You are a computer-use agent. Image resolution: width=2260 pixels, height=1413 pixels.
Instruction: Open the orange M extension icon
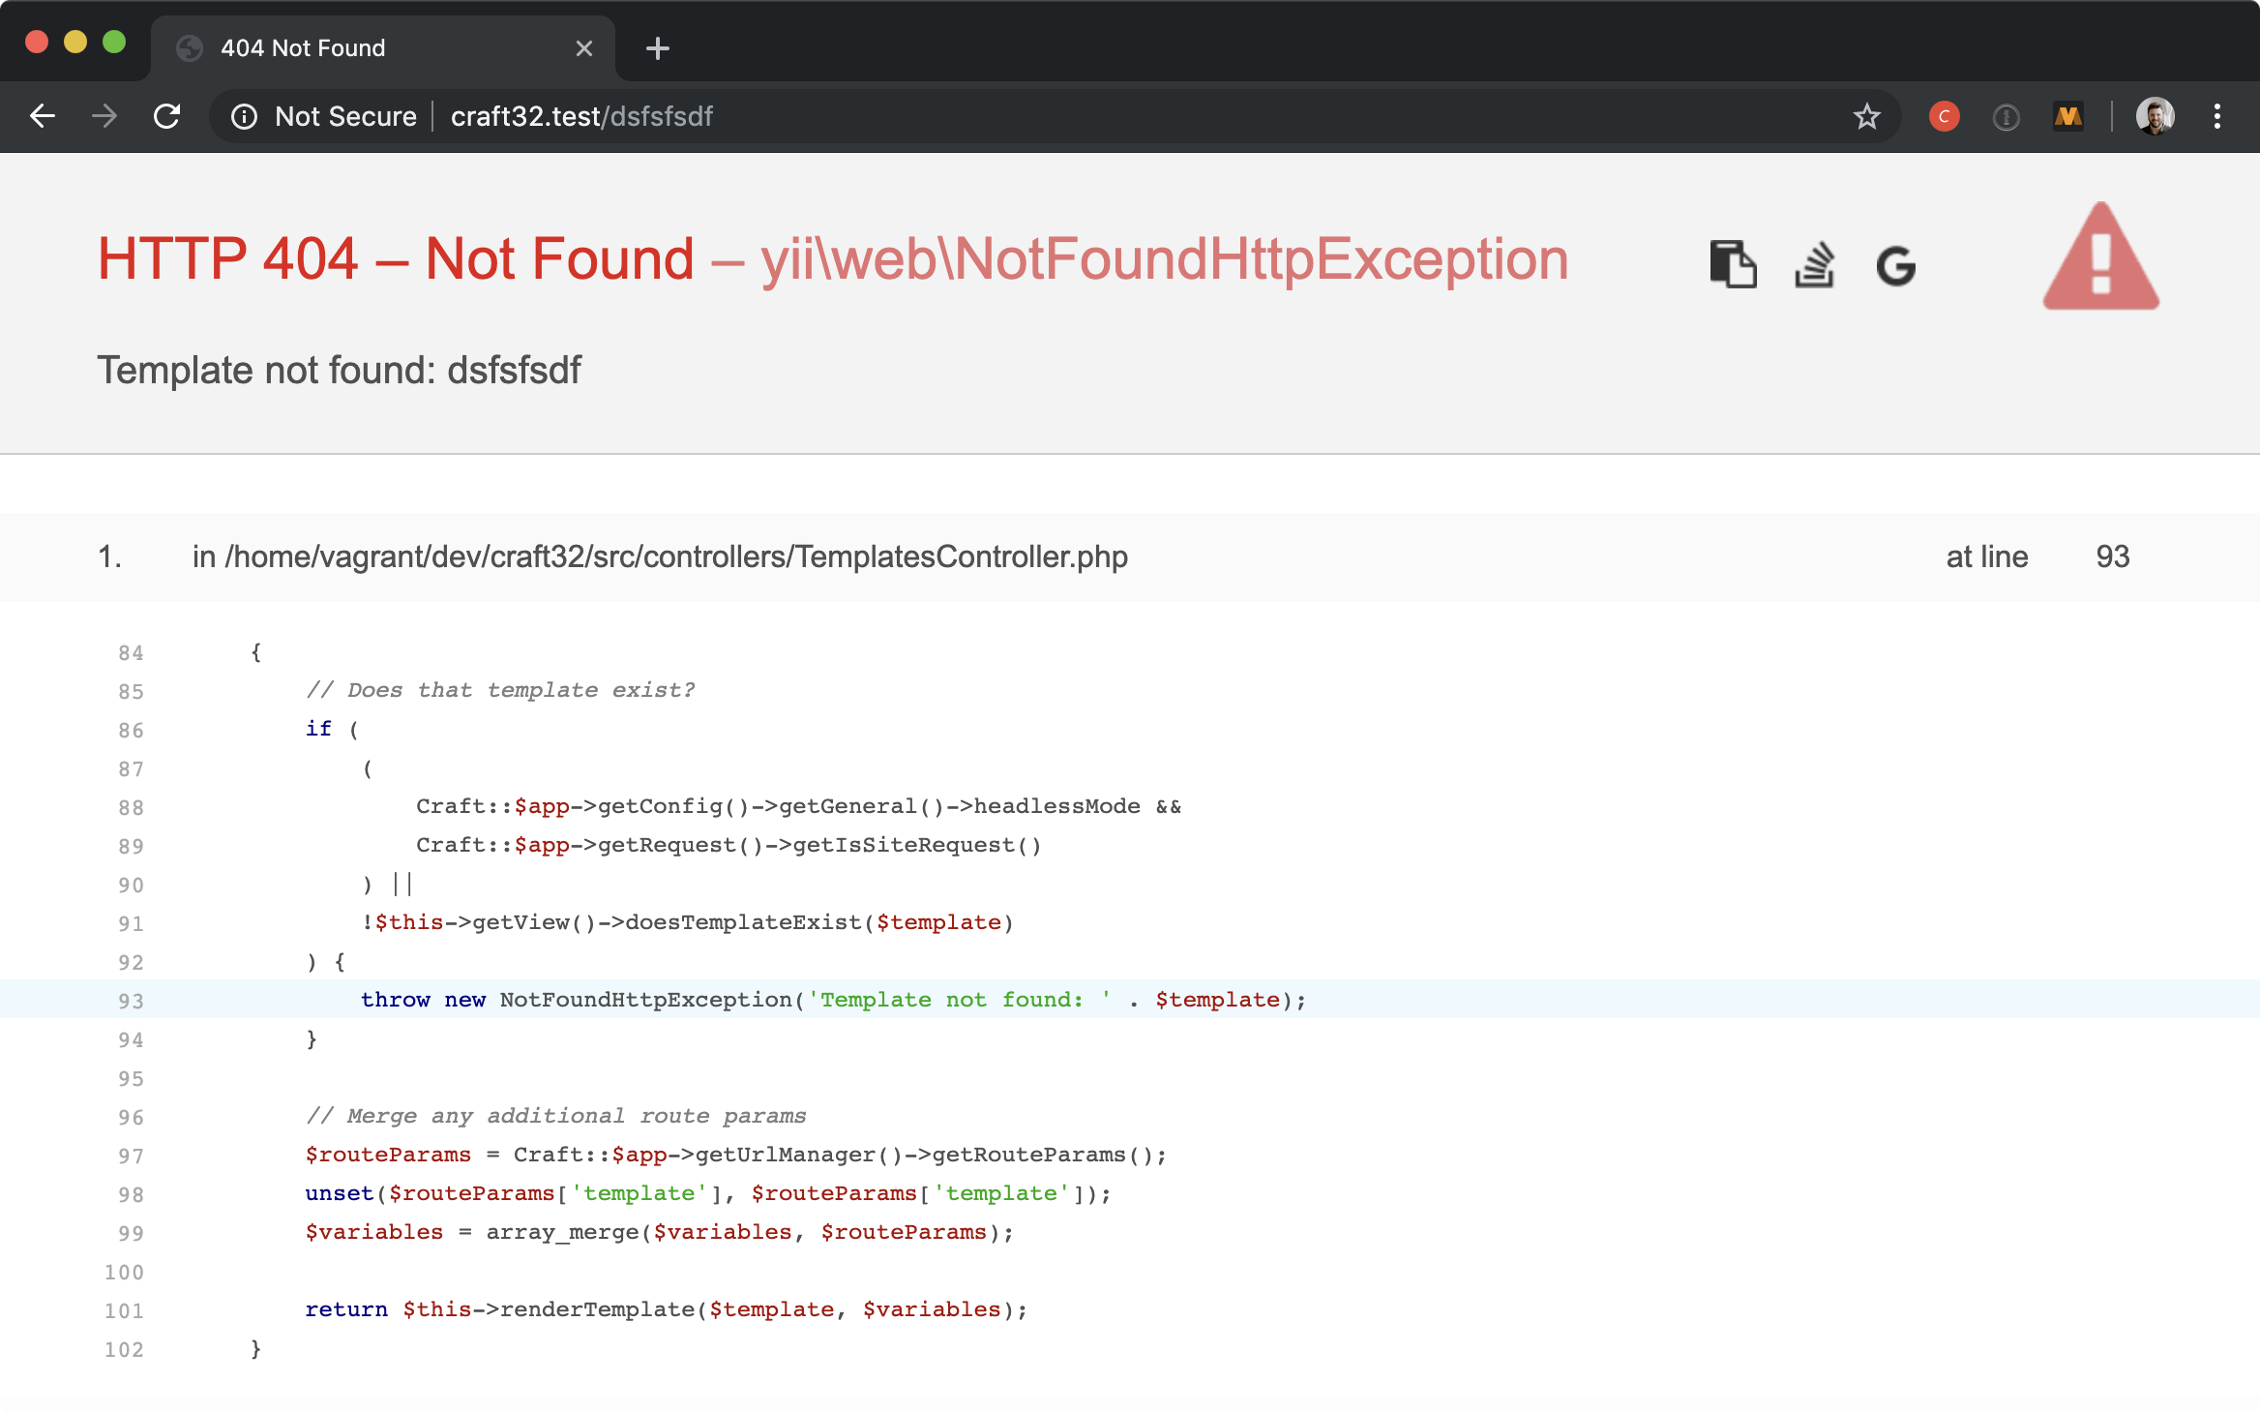pos(2067,117)
